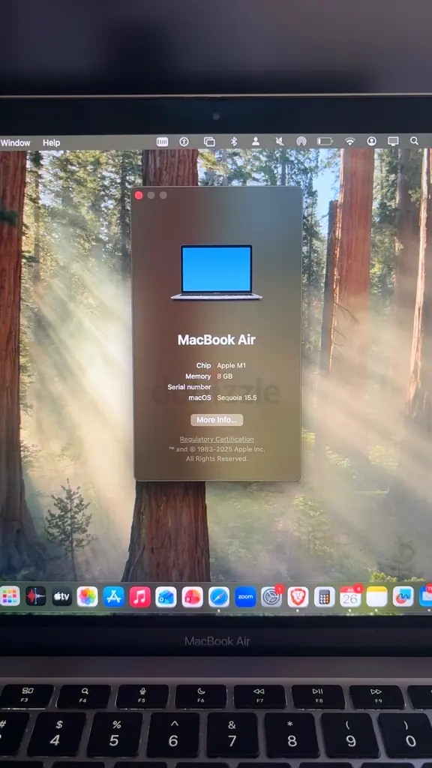Launch Zoom from the Dock

[245, 597]
